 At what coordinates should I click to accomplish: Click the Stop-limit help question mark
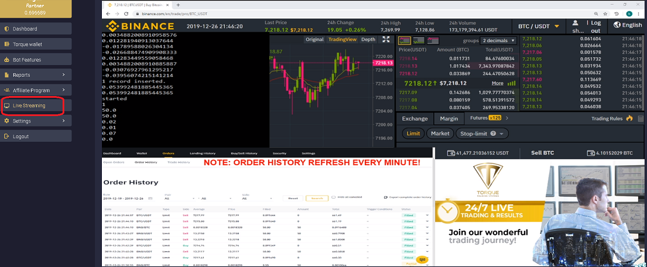click(492, 133)
